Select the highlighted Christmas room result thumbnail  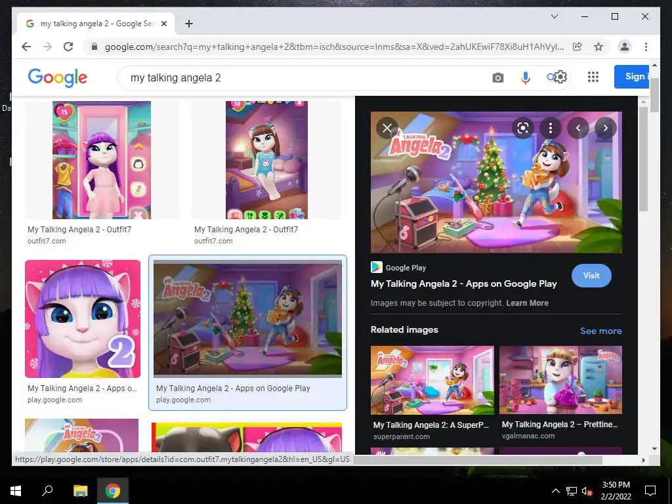click(x=247, y=318)
